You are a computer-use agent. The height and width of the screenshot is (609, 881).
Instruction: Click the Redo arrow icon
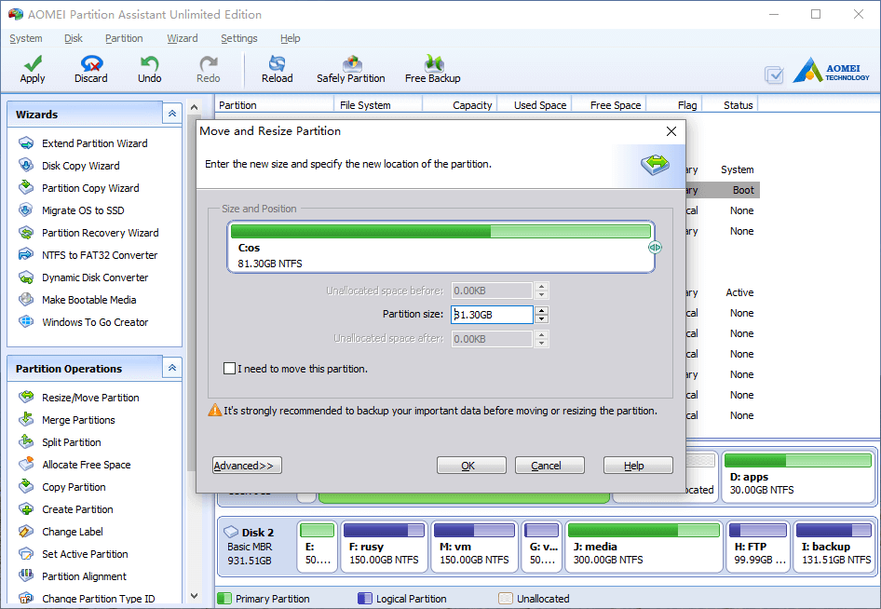pos(209,63)
